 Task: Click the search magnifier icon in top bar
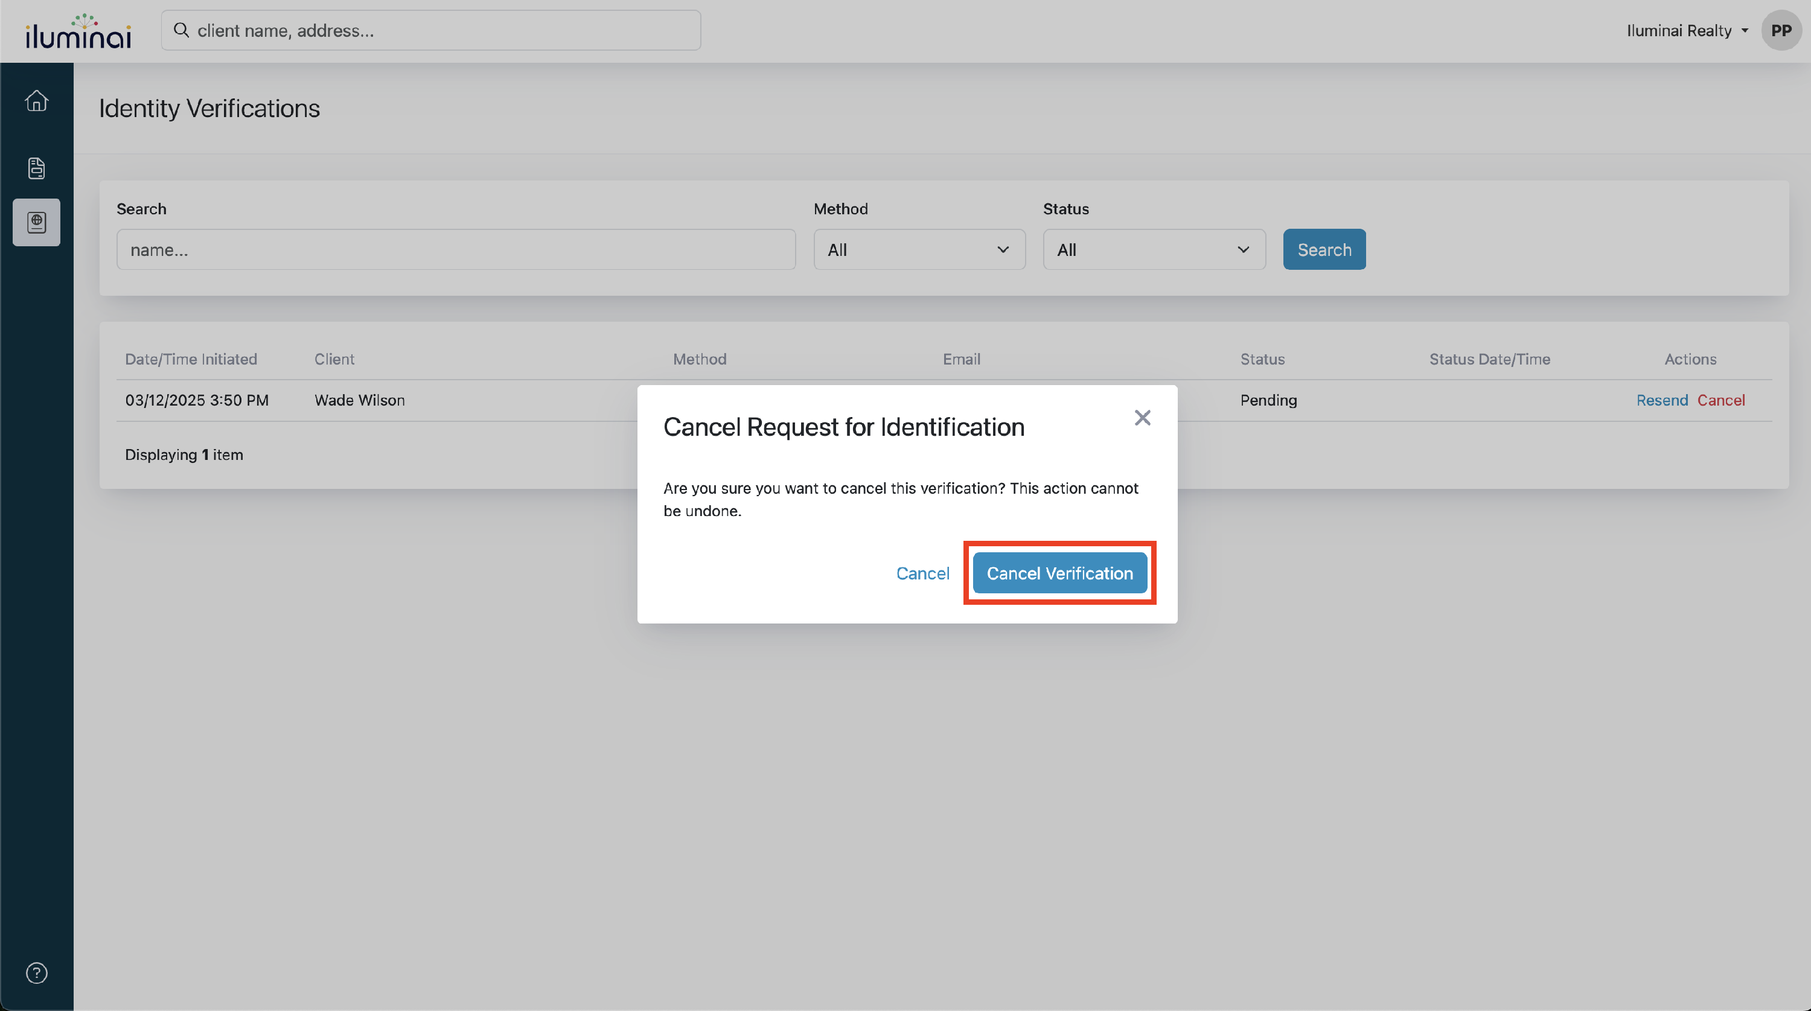[x=181, y=30]
